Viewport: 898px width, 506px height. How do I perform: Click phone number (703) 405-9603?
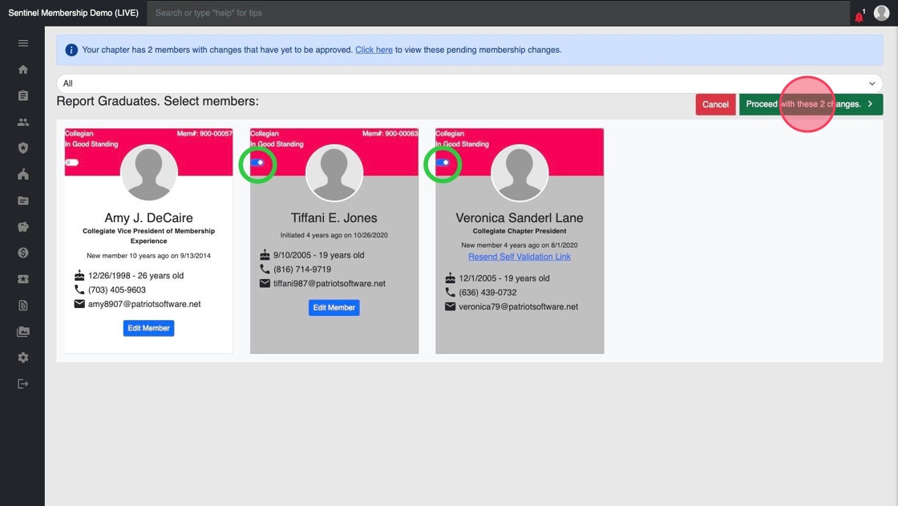tap(117, 290)
